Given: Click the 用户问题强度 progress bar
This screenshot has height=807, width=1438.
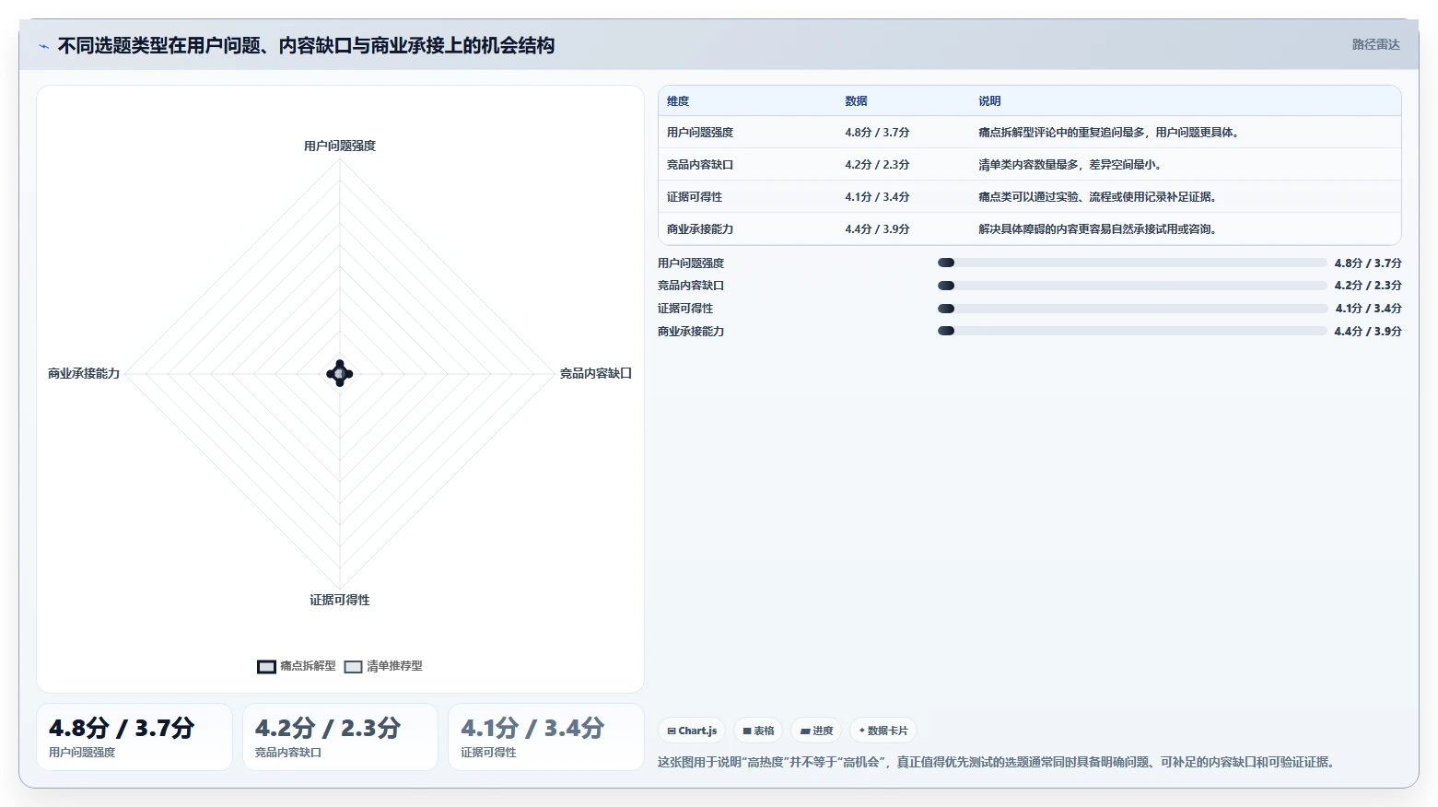Looking at the screenshot, I should coord(1132,263).
